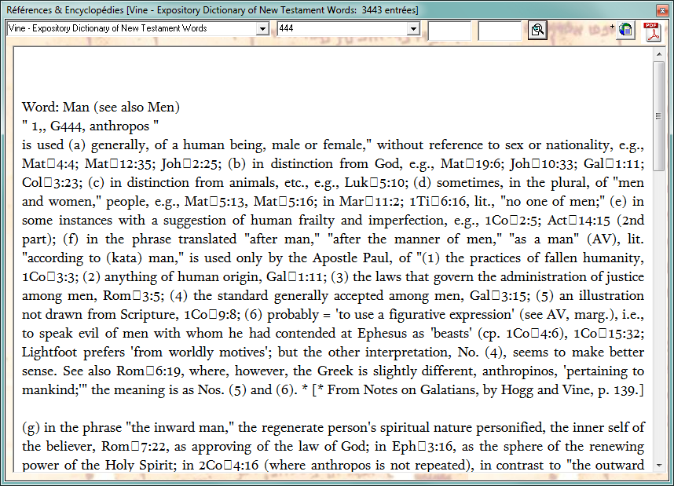Click the reference Eph 3:16

423,446
